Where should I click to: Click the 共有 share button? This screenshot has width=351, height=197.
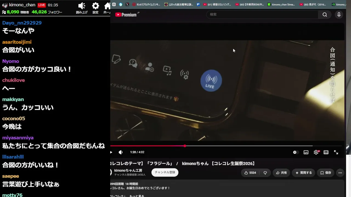point(281,173)
